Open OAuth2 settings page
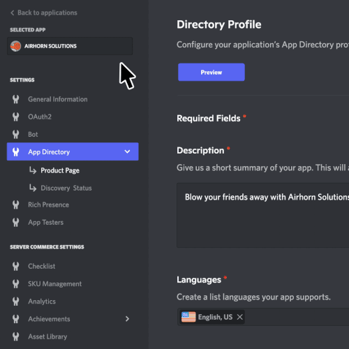Screen dimensions: 349x349 click(40, 117)
